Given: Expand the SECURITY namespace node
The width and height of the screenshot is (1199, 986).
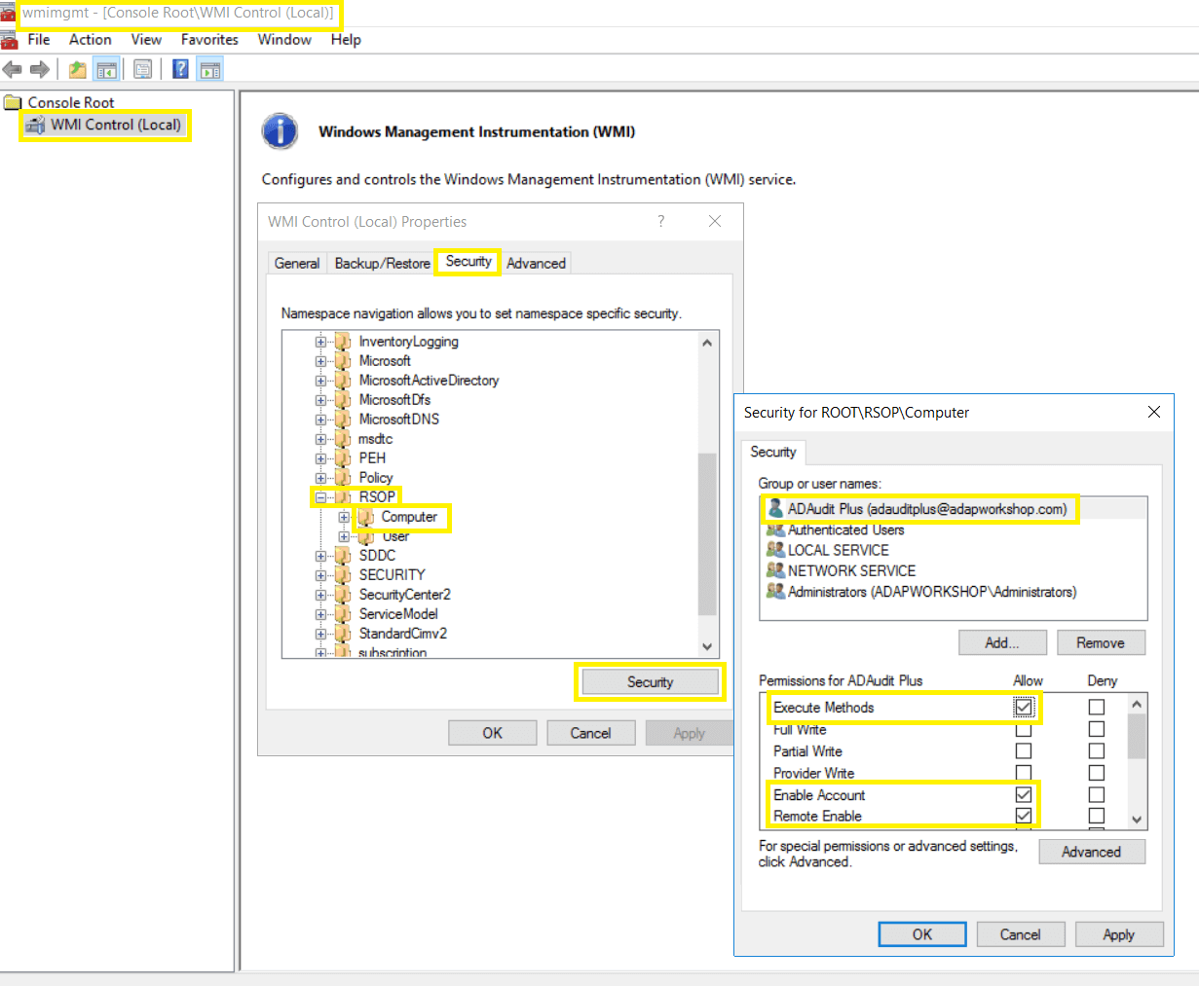Looking at the screenshot, I should [x=320, y=575].
